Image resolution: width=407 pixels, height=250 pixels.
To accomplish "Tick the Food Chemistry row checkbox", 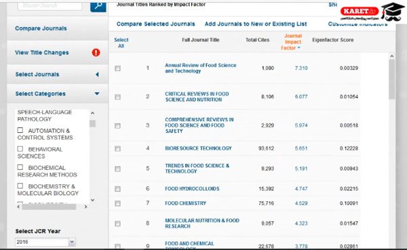I will (x=117, y=203).
